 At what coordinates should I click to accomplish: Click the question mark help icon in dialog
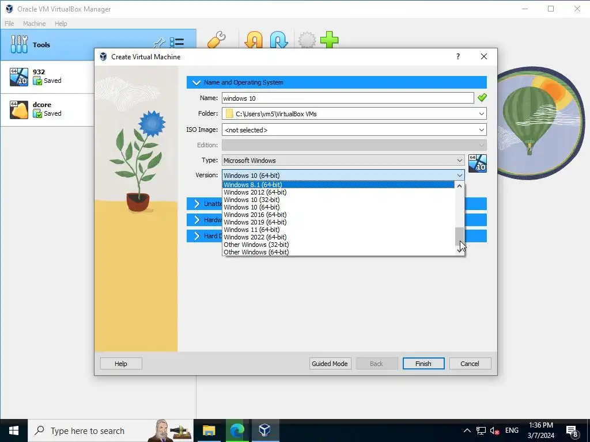(x=458, y=56)
